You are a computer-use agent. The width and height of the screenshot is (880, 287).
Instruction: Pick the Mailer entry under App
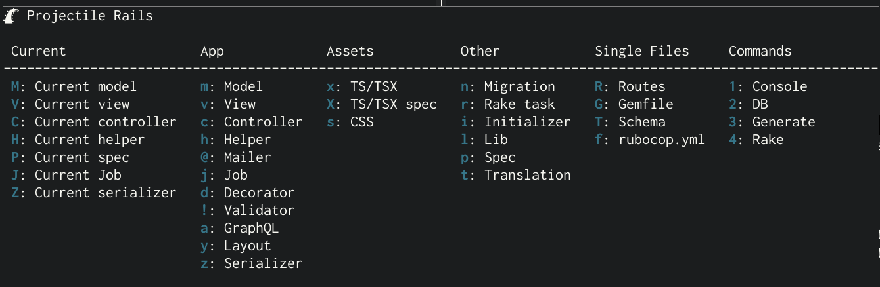coord(235,157)
